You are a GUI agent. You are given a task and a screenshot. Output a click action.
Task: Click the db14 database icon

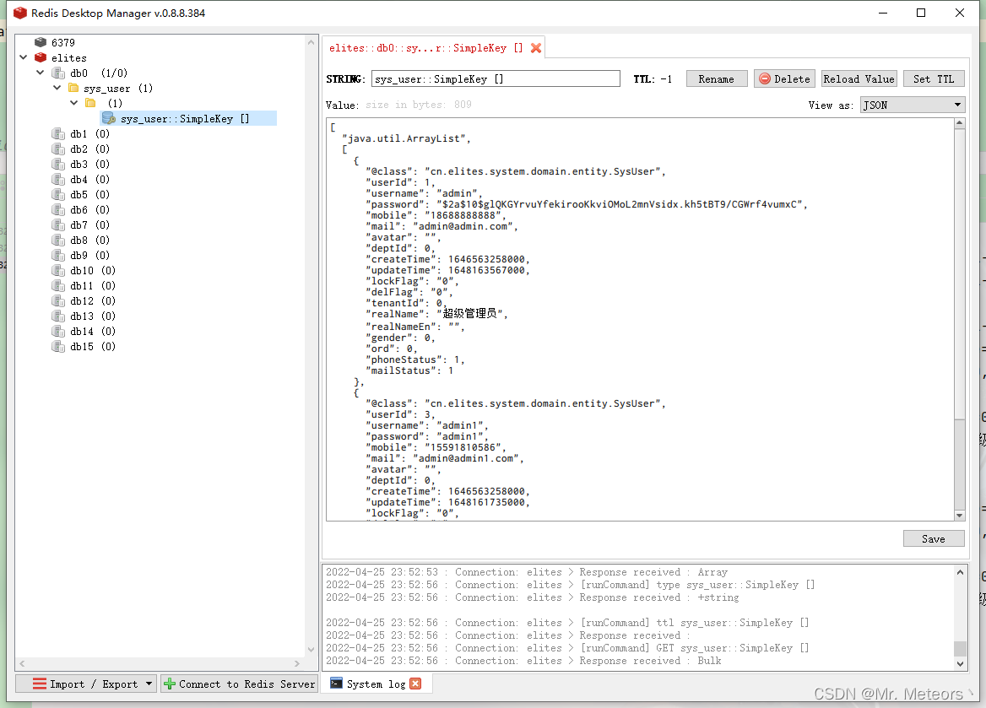tap(58, 332)
